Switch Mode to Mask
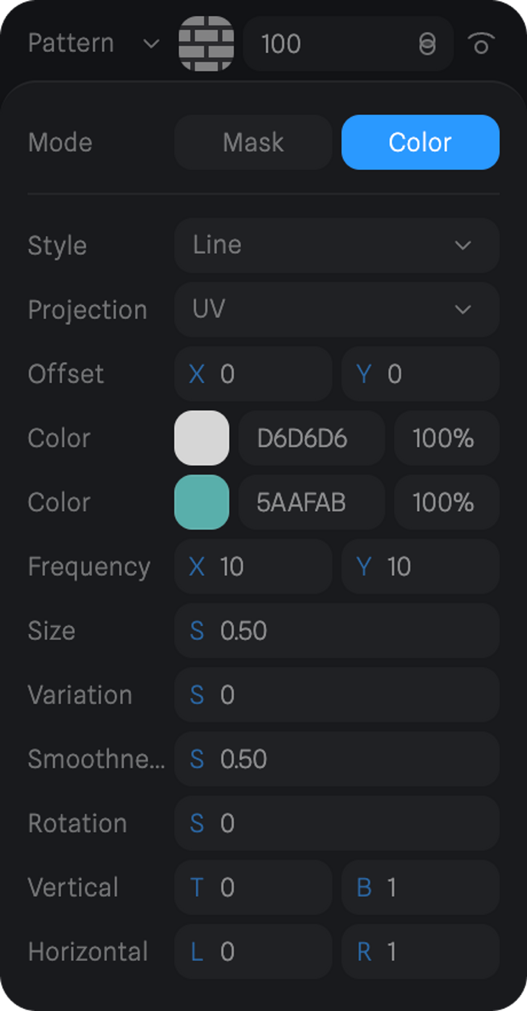 click(253, 142)
